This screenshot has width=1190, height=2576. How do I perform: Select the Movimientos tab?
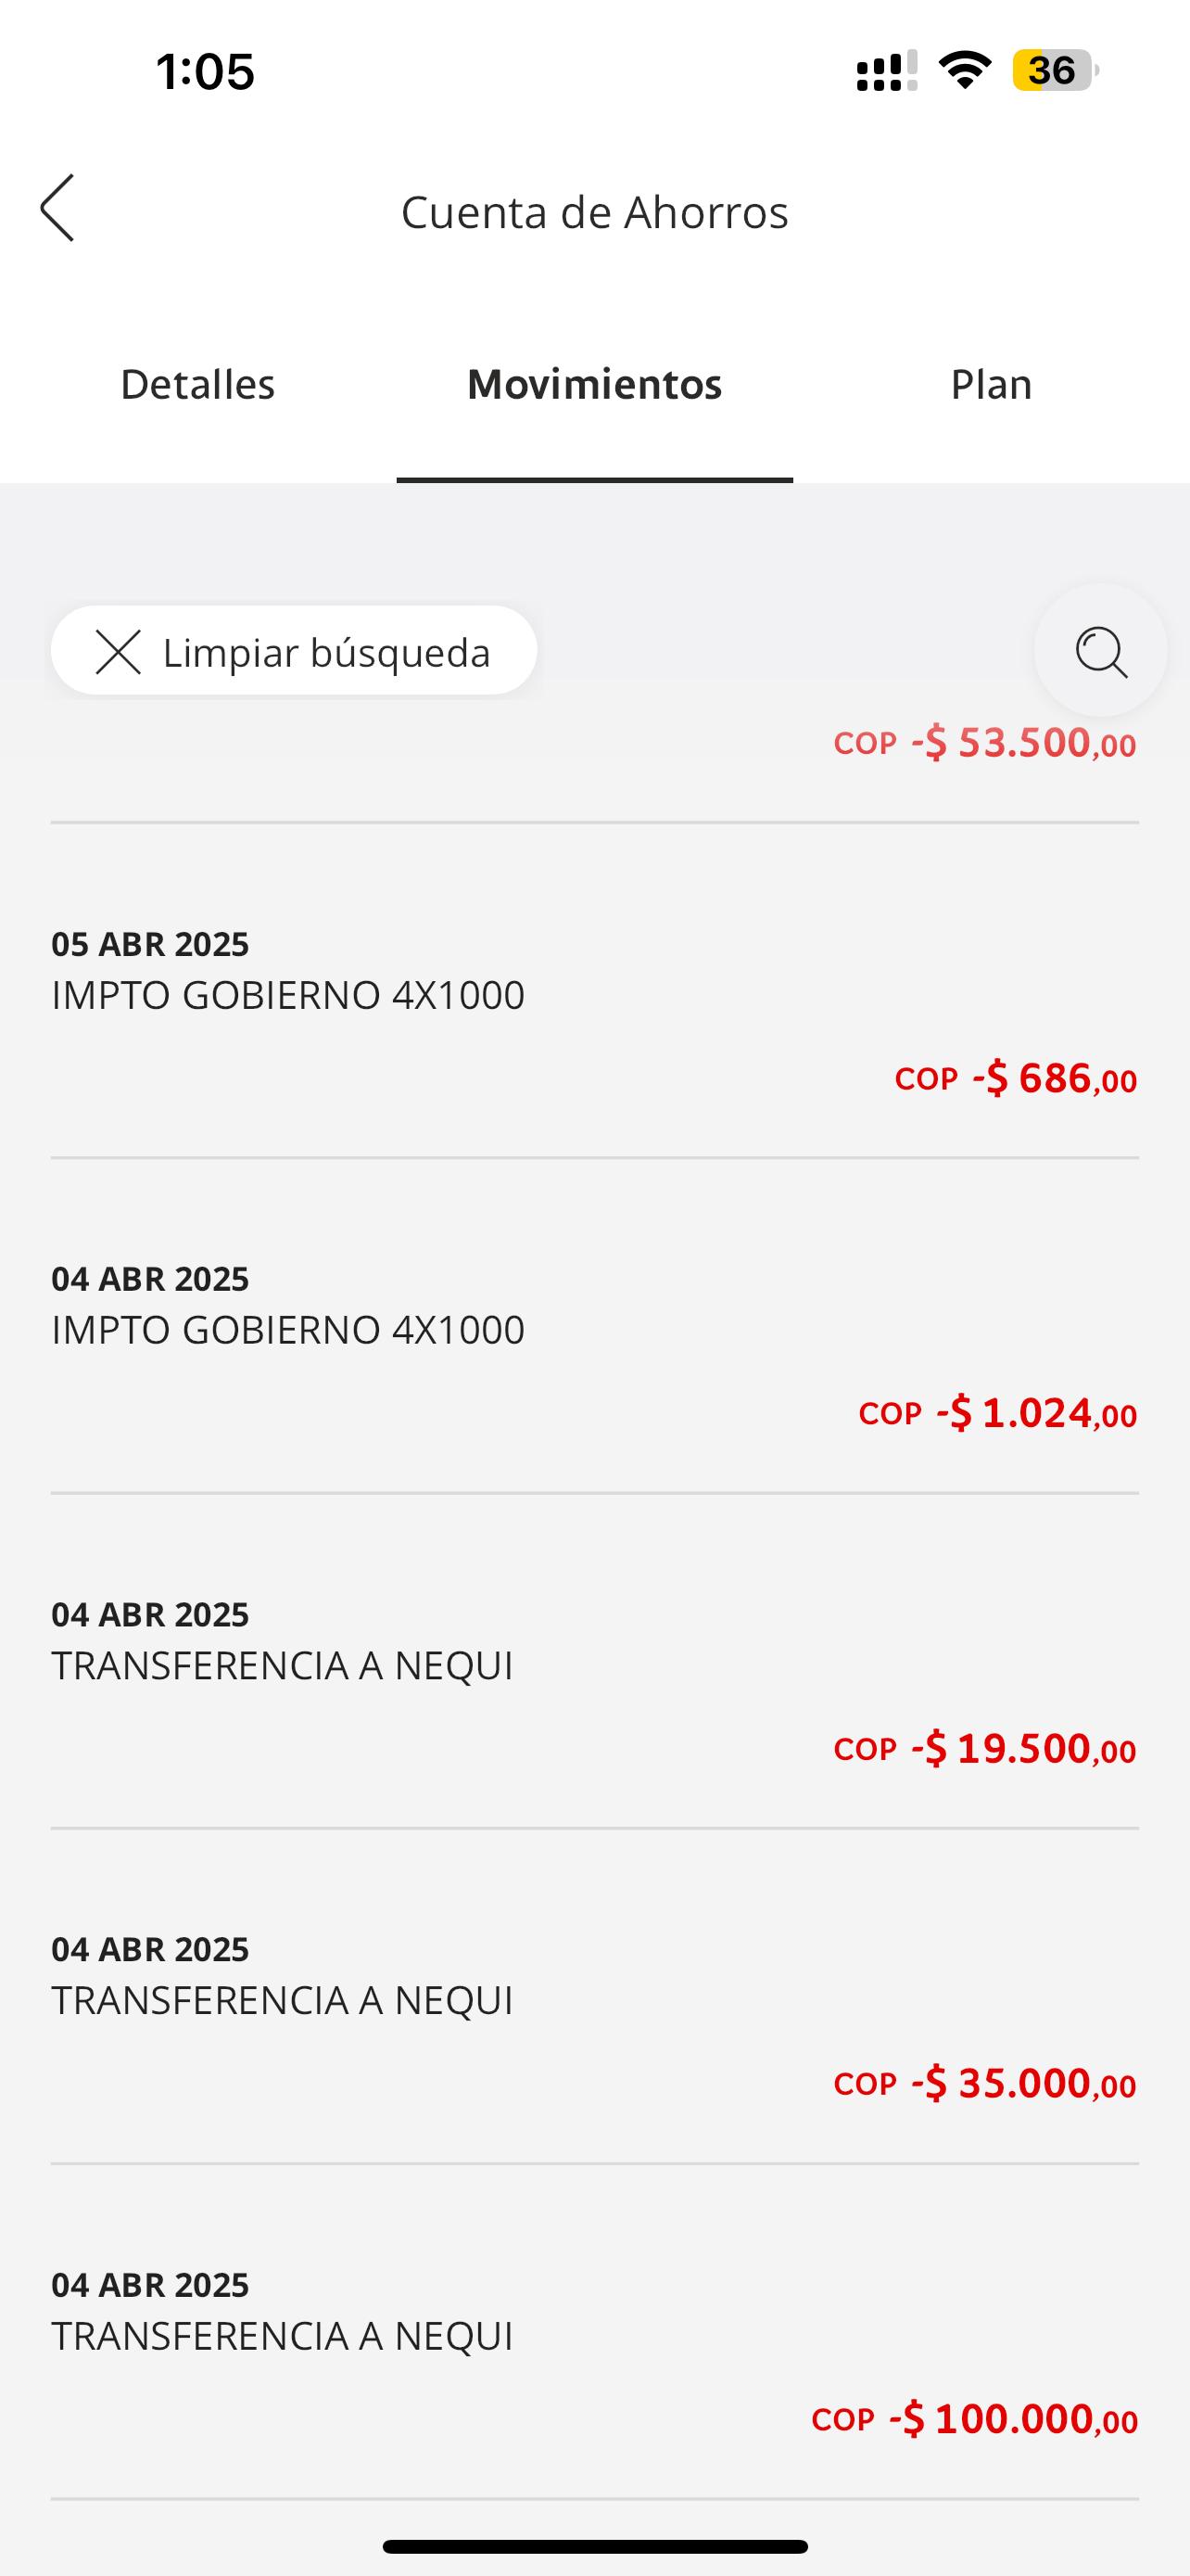pyautogui.click(x=594, y=385)
